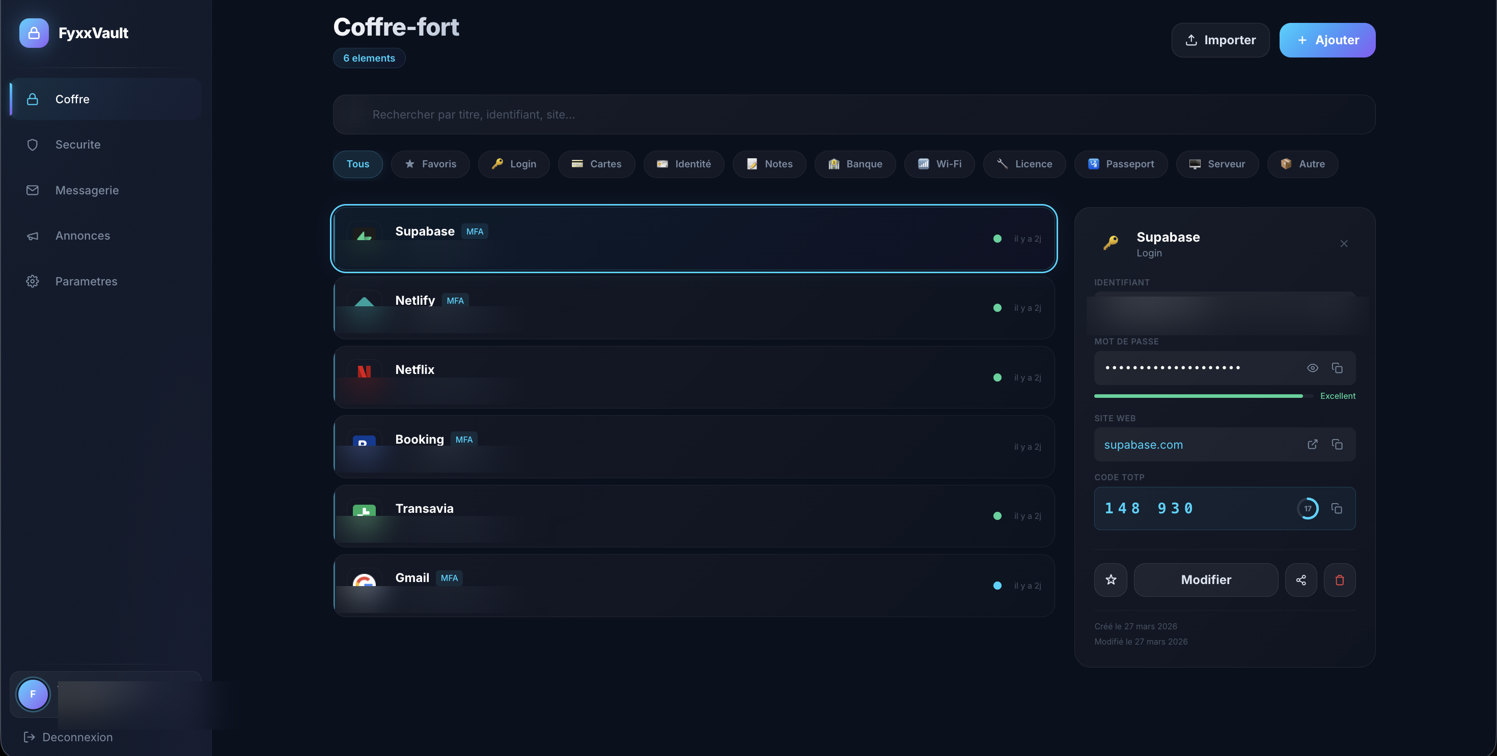Open the Netflix entry
The width and height of the screenshot is (1497, 756).
pos(694,377)
